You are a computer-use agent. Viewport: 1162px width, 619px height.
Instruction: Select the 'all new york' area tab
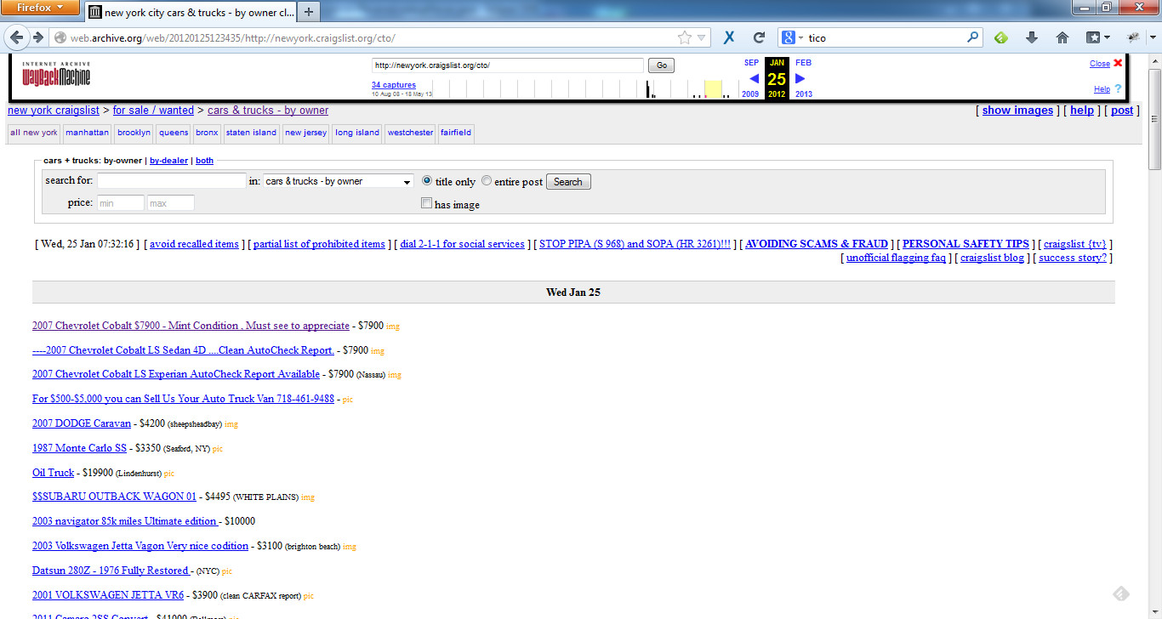(x=34, y=133)
